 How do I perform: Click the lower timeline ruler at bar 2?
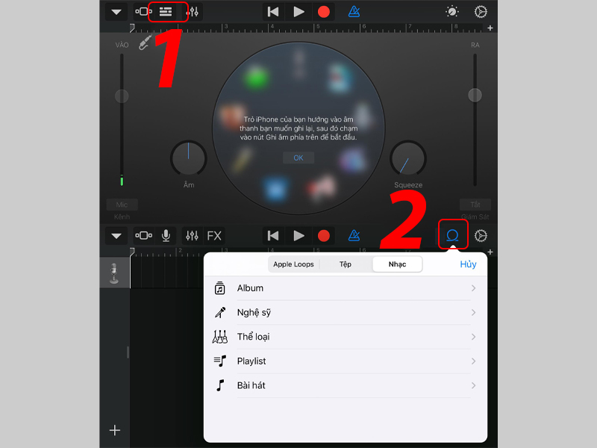179,252
